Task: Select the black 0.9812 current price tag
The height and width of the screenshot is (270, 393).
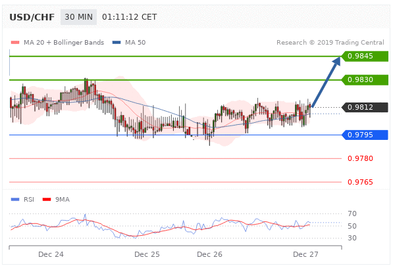Action: [365, 107]
